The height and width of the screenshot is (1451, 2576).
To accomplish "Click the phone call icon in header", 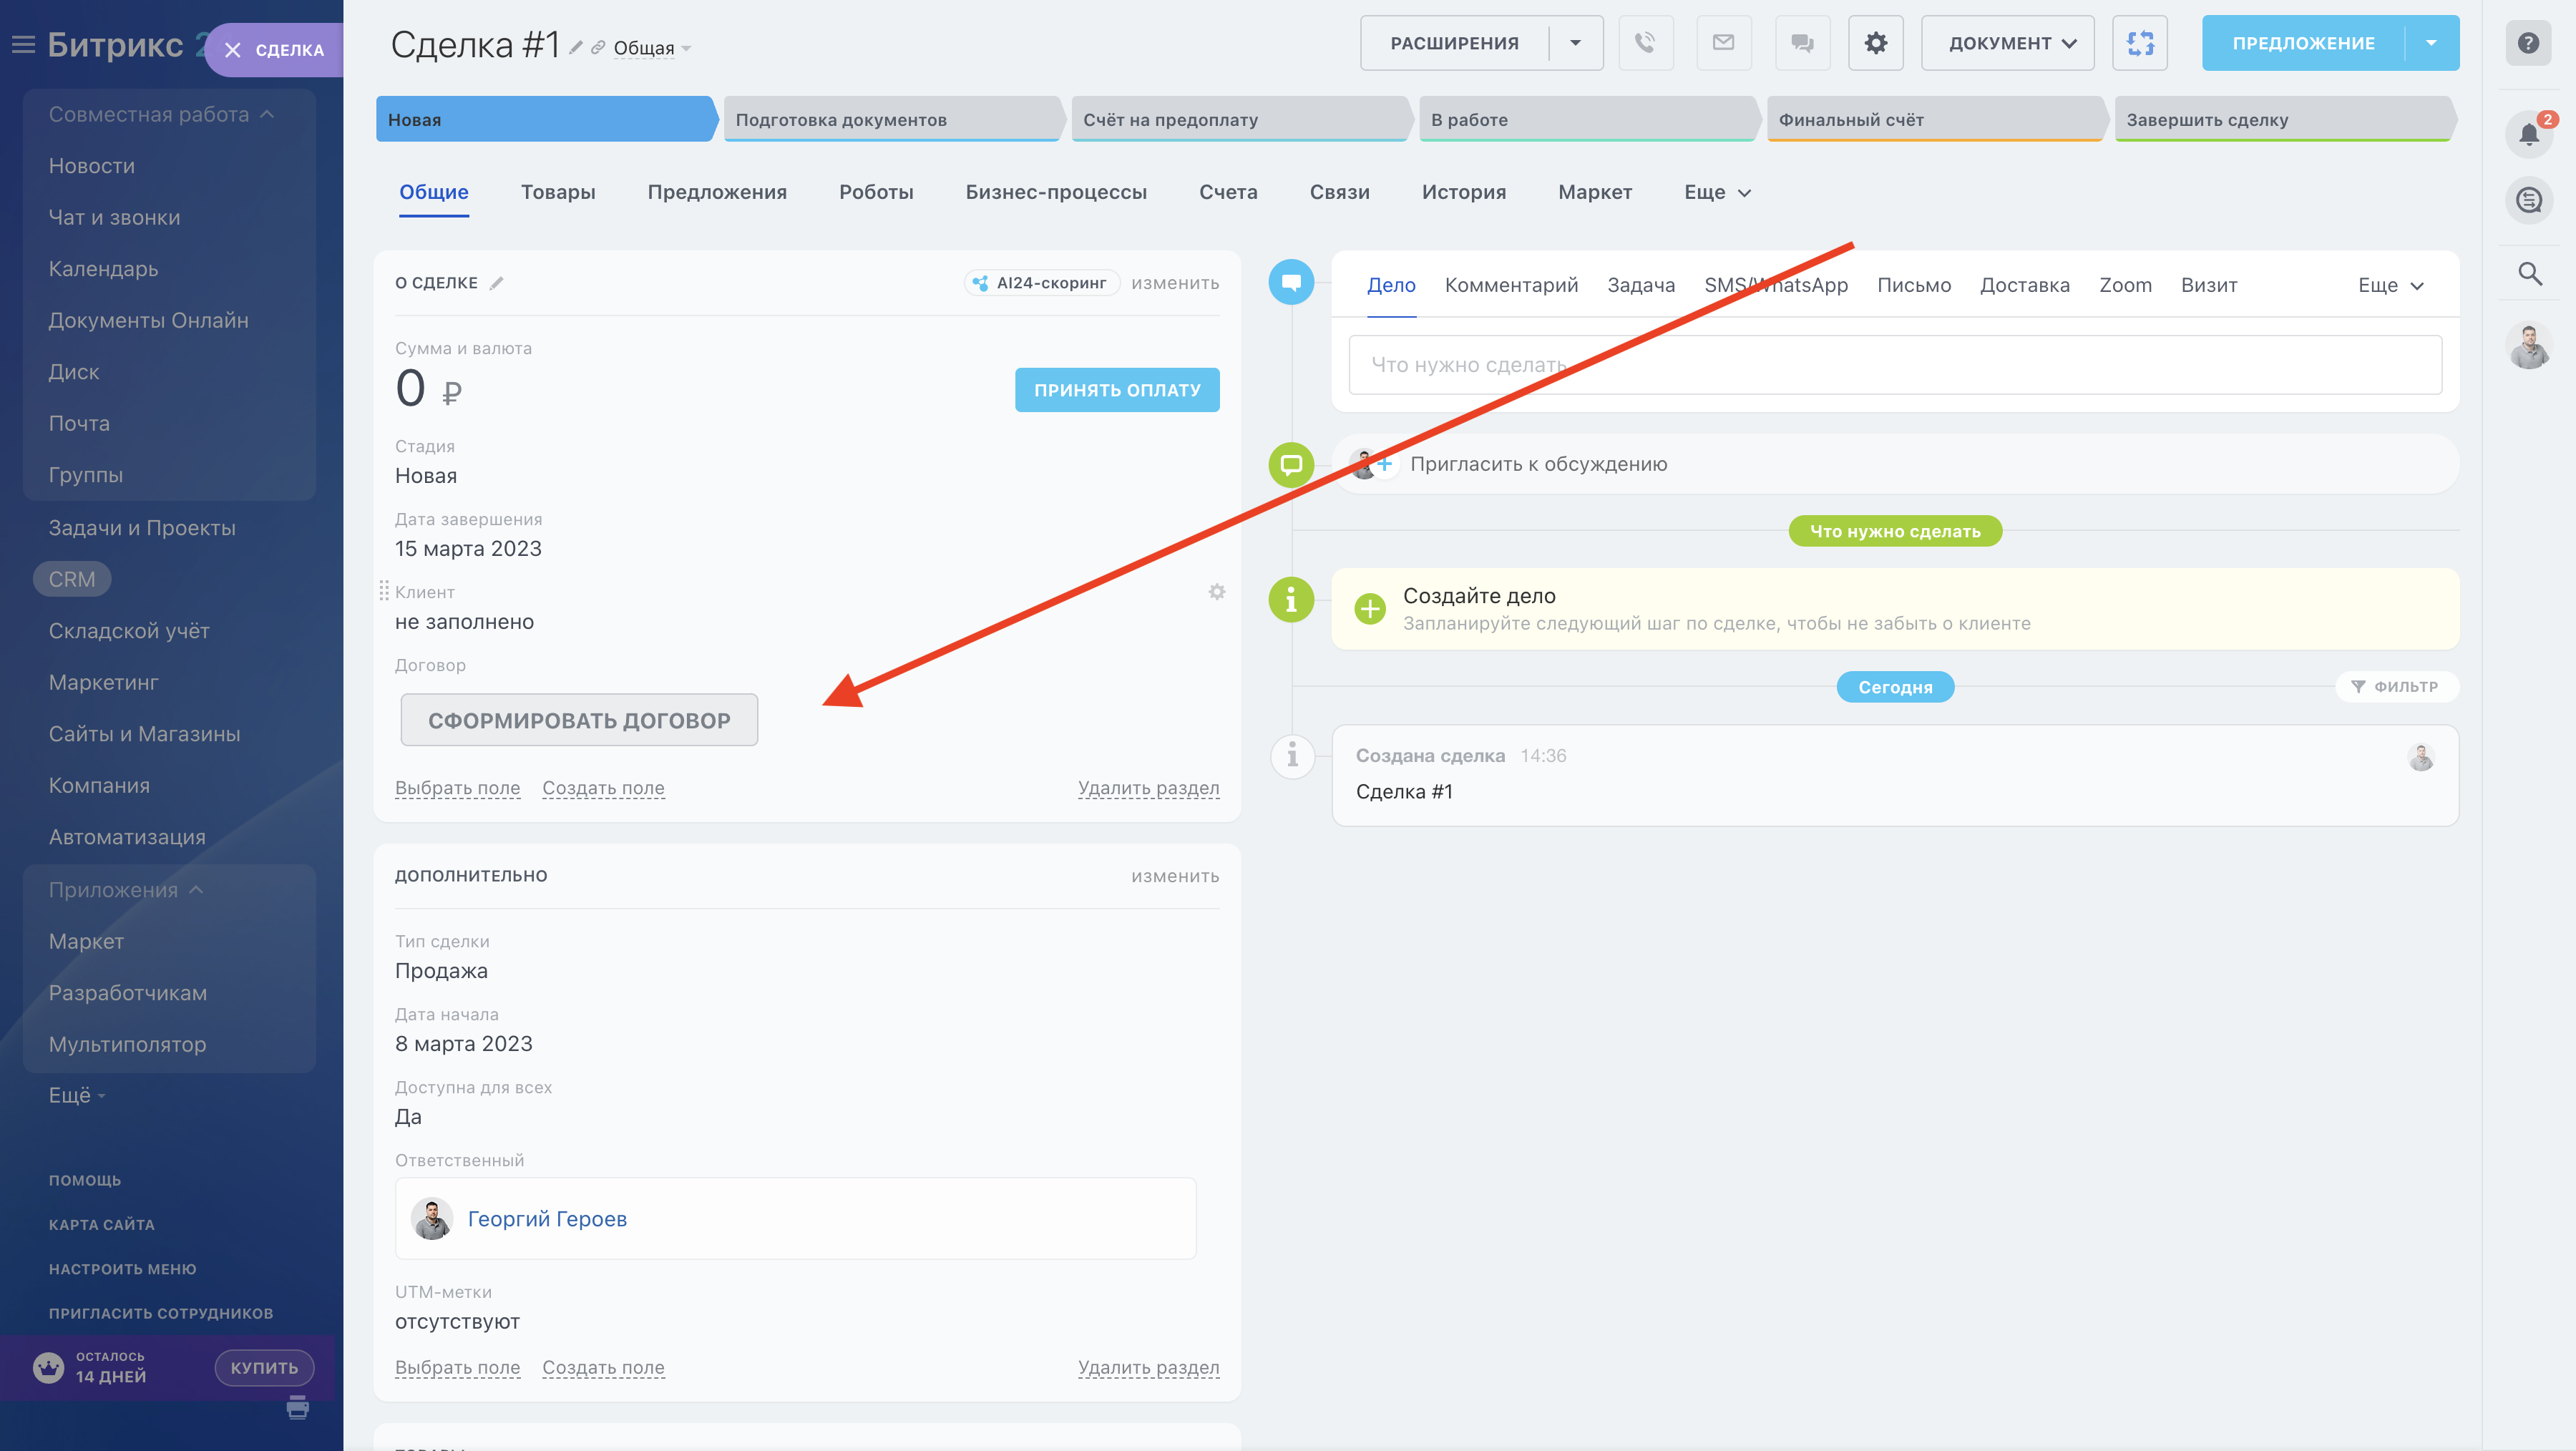I will click(x=1645, y=43).
